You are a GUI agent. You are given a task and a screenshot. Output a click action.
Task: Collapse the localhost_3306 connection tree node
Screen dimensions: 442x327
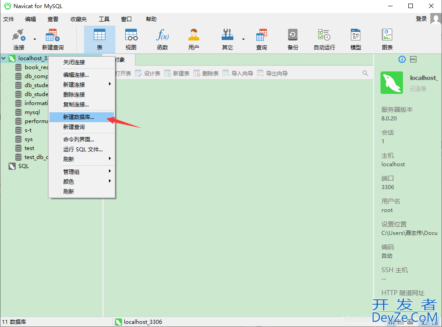4,58
